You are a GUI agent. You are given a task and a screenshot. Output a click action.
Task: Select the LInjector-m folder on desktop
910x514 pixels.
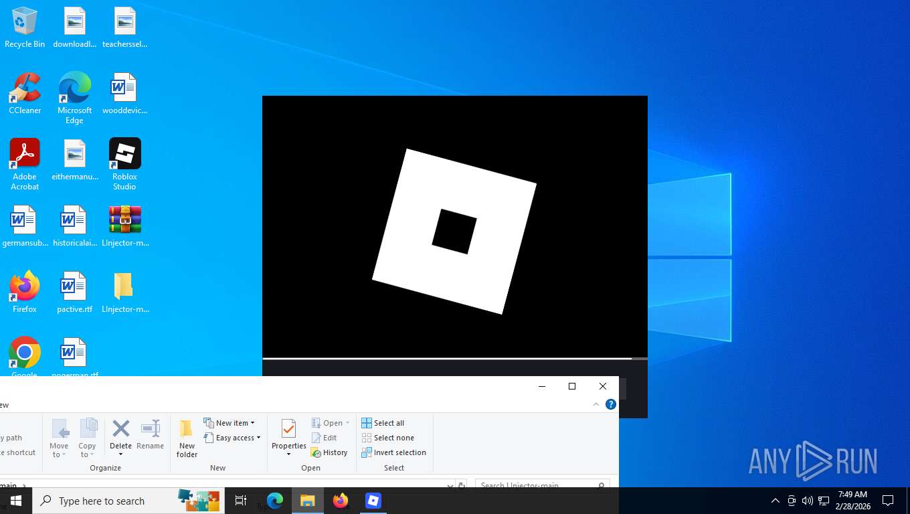point(124,292)
